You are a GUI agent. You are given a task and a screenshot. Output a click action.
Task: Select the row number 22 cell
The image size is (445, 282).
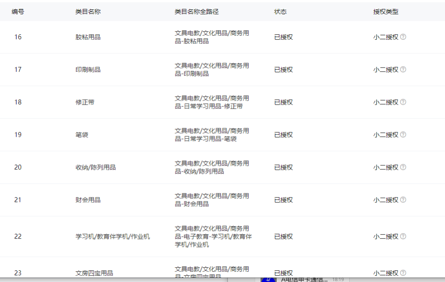(18, 236)
